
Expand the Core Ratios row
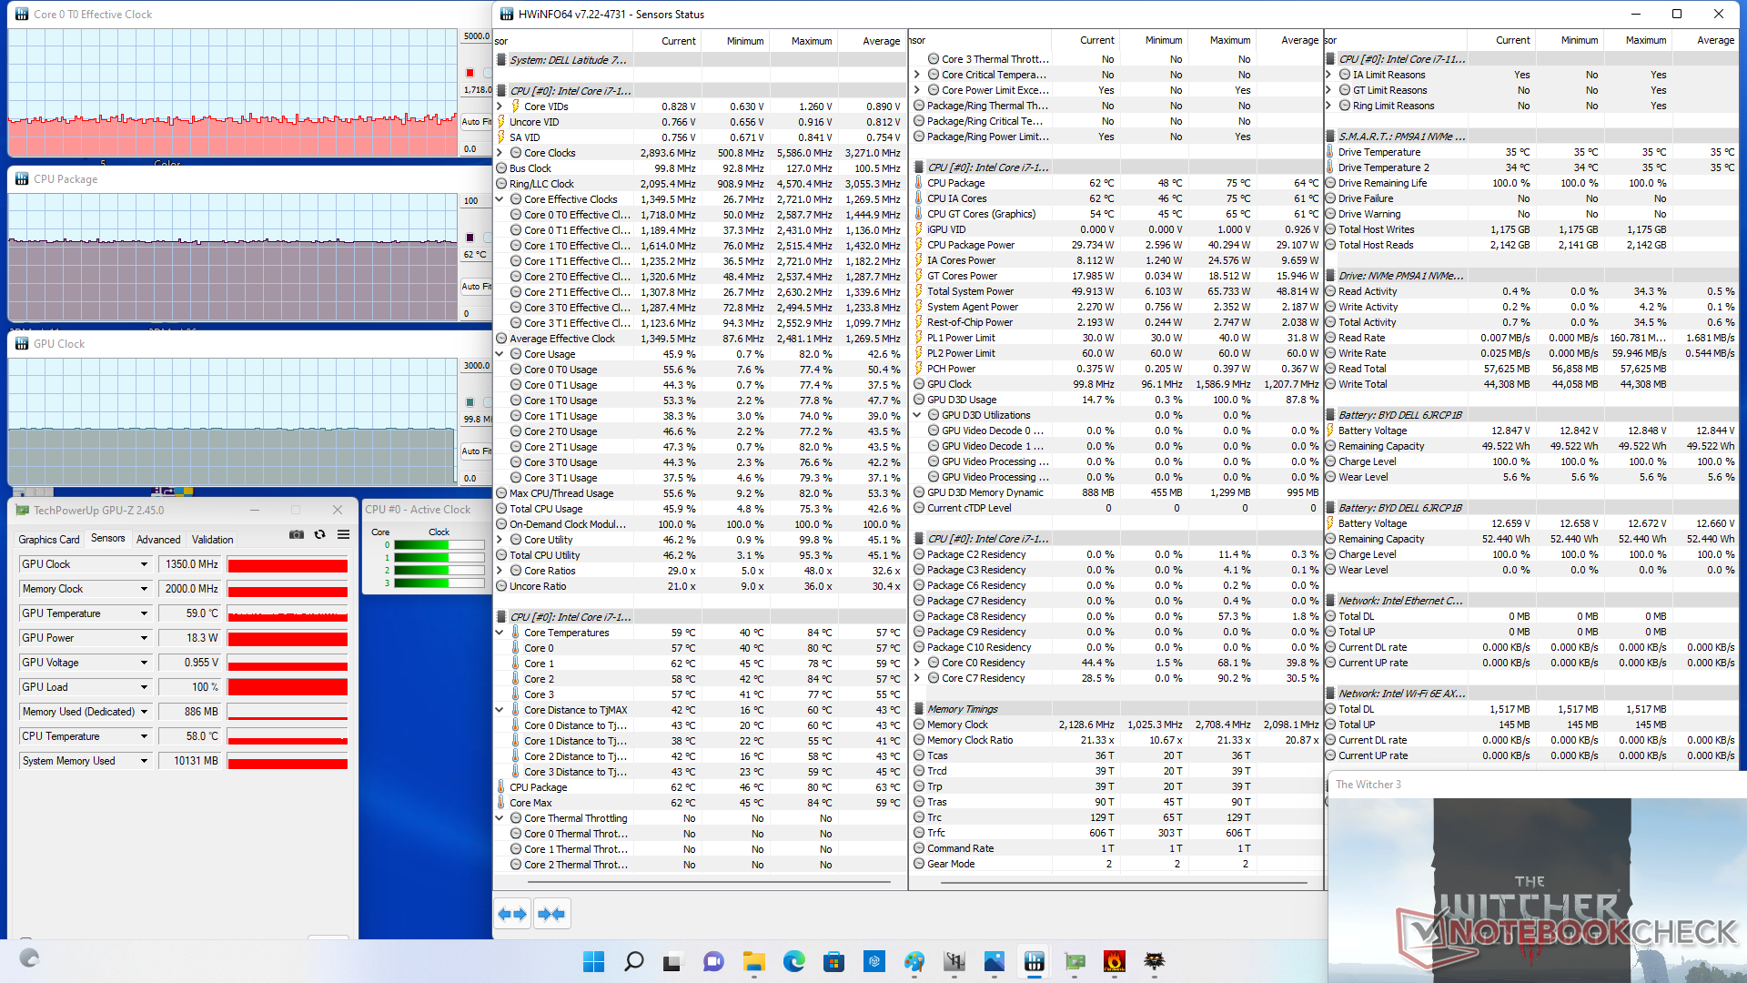500,571
